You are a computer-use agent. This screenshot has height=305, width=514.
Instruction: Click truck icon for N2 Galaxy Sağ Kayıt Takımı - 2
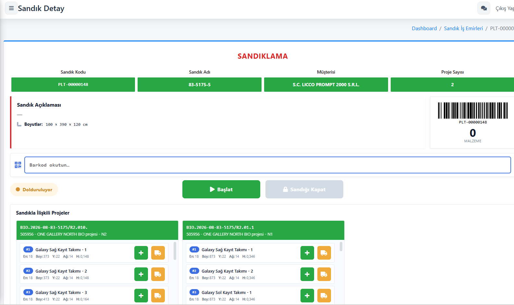click(158, 274)
